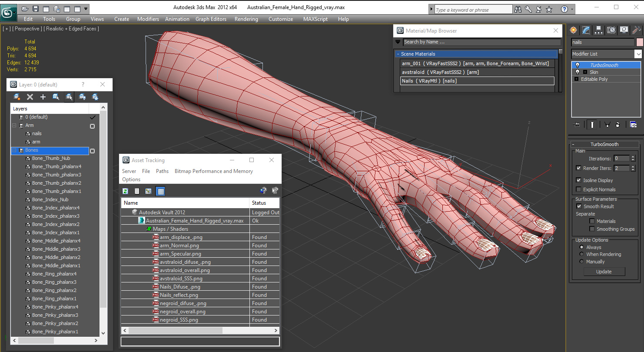Switch Asset Tracking to table view
This screenshot has height=352, width=644.
tap(160, 191)
